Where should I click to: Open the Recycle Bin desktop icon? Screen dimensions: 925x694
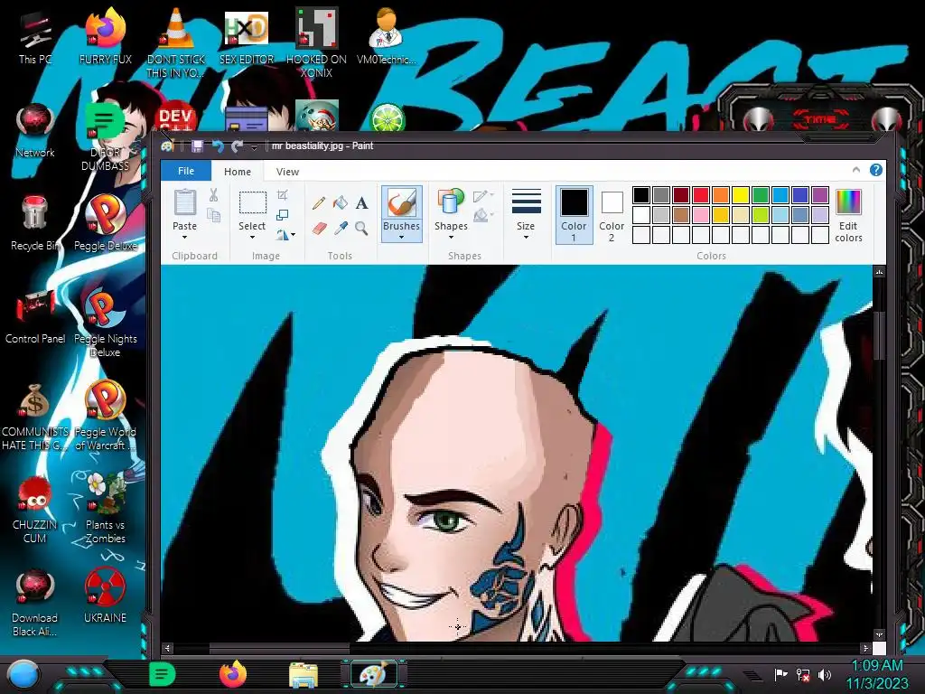click(35, 223)
